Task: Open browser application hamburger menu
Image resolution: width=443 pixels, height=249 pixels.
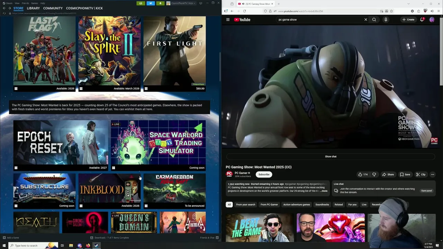Action: (438, 11)
